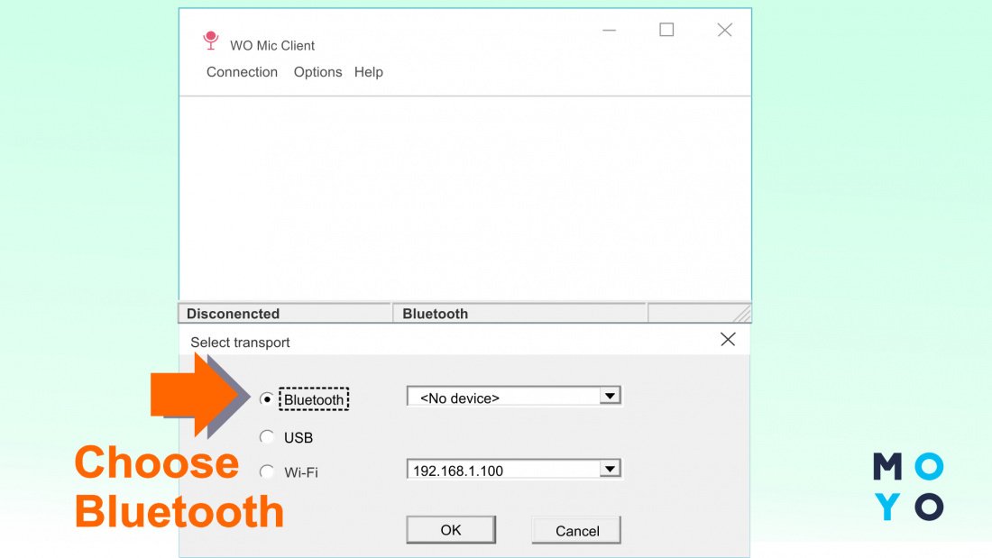Minimize the WO Mic Client window
992x558 pixels.
610,30
